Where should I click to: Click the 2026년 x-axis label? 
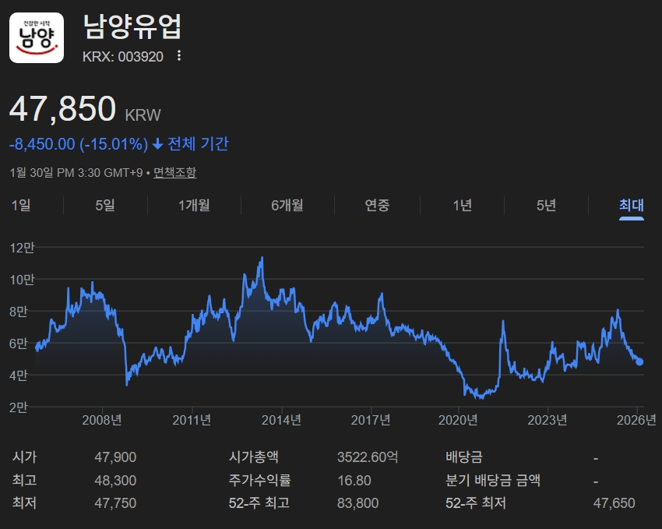pyautogui.click(x=636, y=420)
